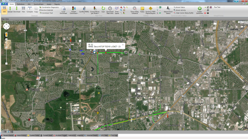Click the Download green down arrow

point(17,10)
